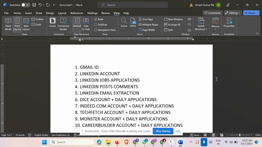
Task: Launch Immersive Reader
Action: [63, 24]
